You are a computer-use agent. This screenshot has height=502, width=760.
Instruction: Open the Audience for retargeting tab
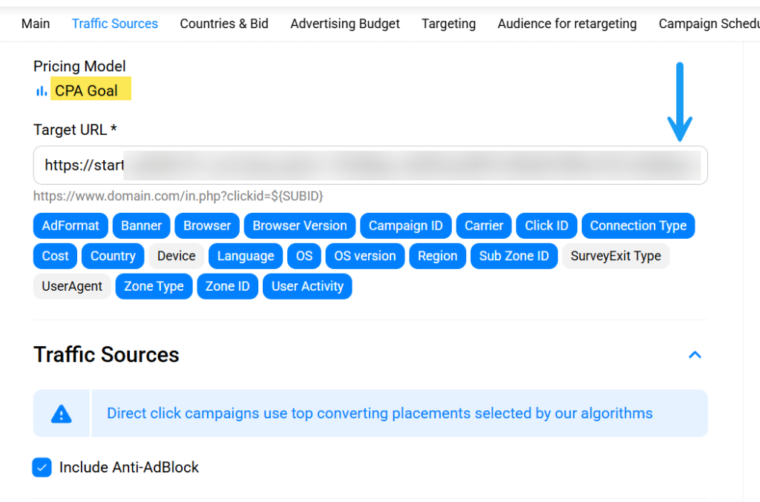pos(566,23)
